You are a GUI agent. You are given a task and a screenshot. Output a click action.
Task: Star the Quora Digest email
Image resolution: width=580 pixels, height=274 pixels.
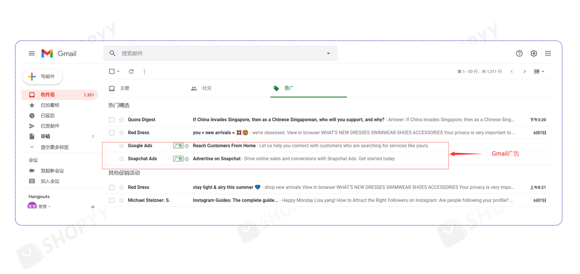[121, 120]
